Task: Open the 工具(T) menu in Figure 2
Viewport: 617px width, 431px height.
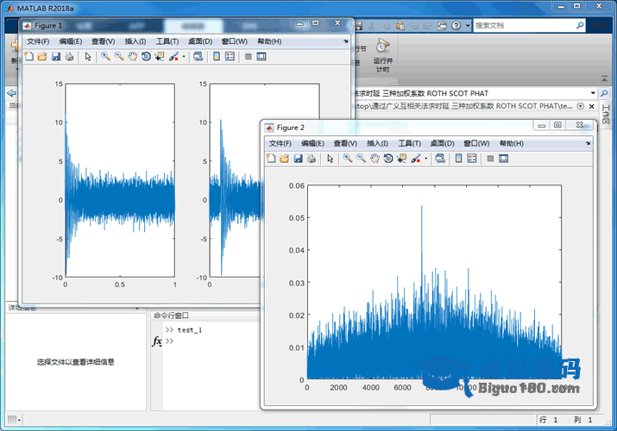Action: coord(409,143)
